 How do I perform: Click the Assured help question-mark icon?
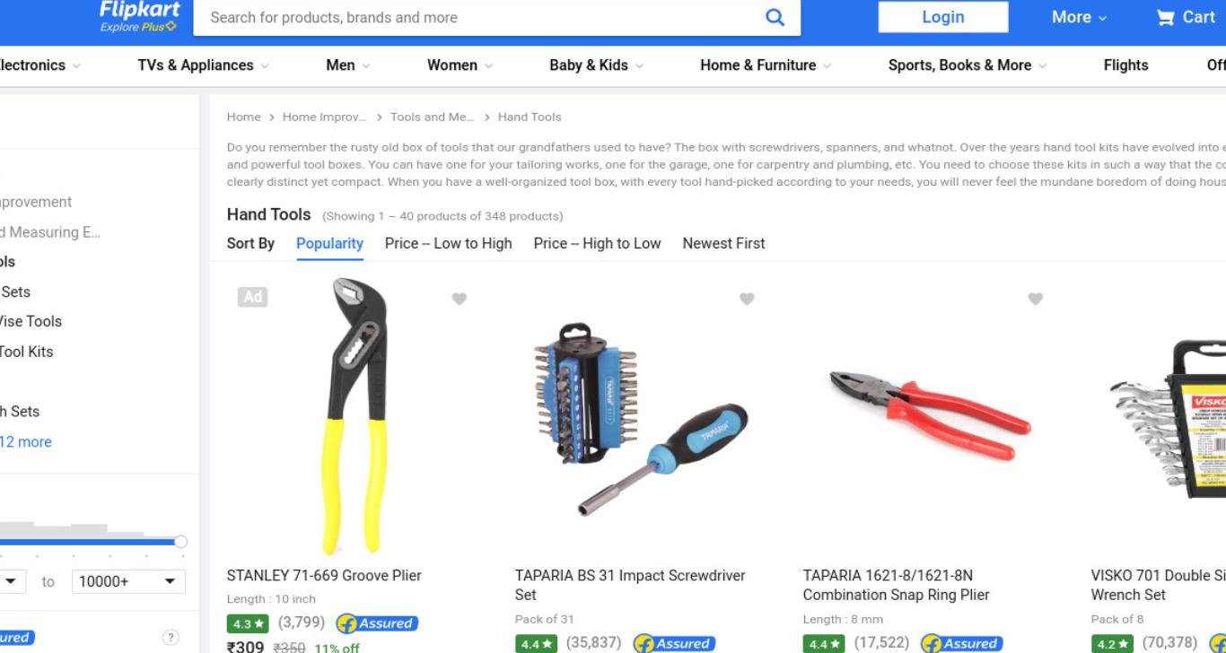(171, 638)
